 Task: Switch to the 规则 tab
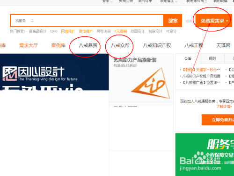coord(212,58)
